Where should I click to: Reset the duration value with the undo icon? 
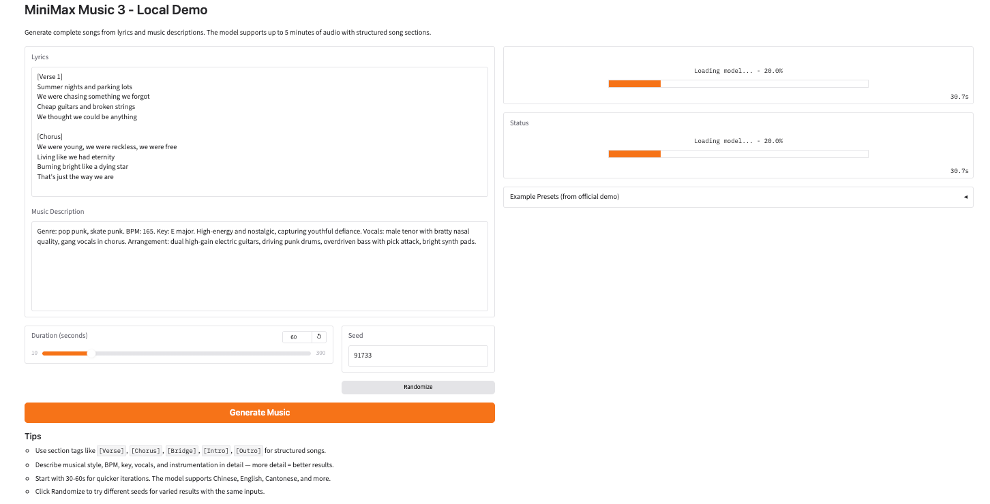(319, 337)
